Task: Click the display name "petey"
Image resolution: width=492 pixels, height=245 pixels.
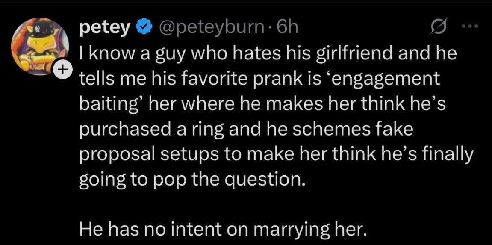Action: pos(105,27)
